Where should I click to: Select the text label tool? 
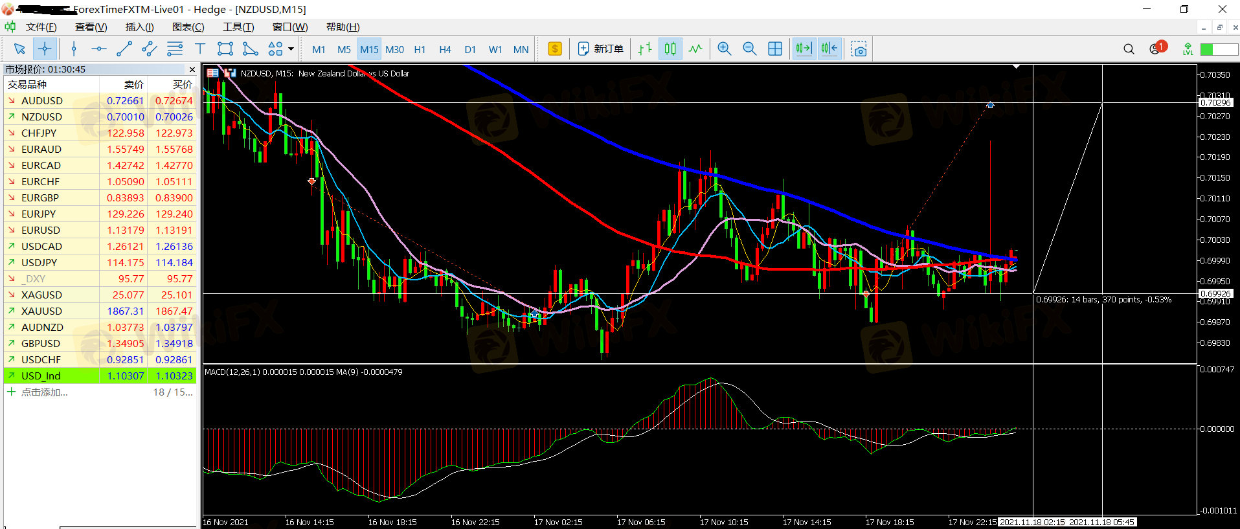point(200,49)
